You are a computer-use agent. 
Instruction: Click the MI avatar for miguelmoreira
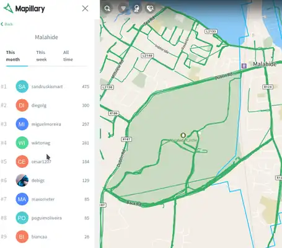click(22, 124)
